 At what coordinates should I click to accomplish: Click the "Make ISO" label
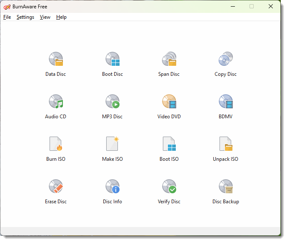pyautogui.click(x=112, y=159)
